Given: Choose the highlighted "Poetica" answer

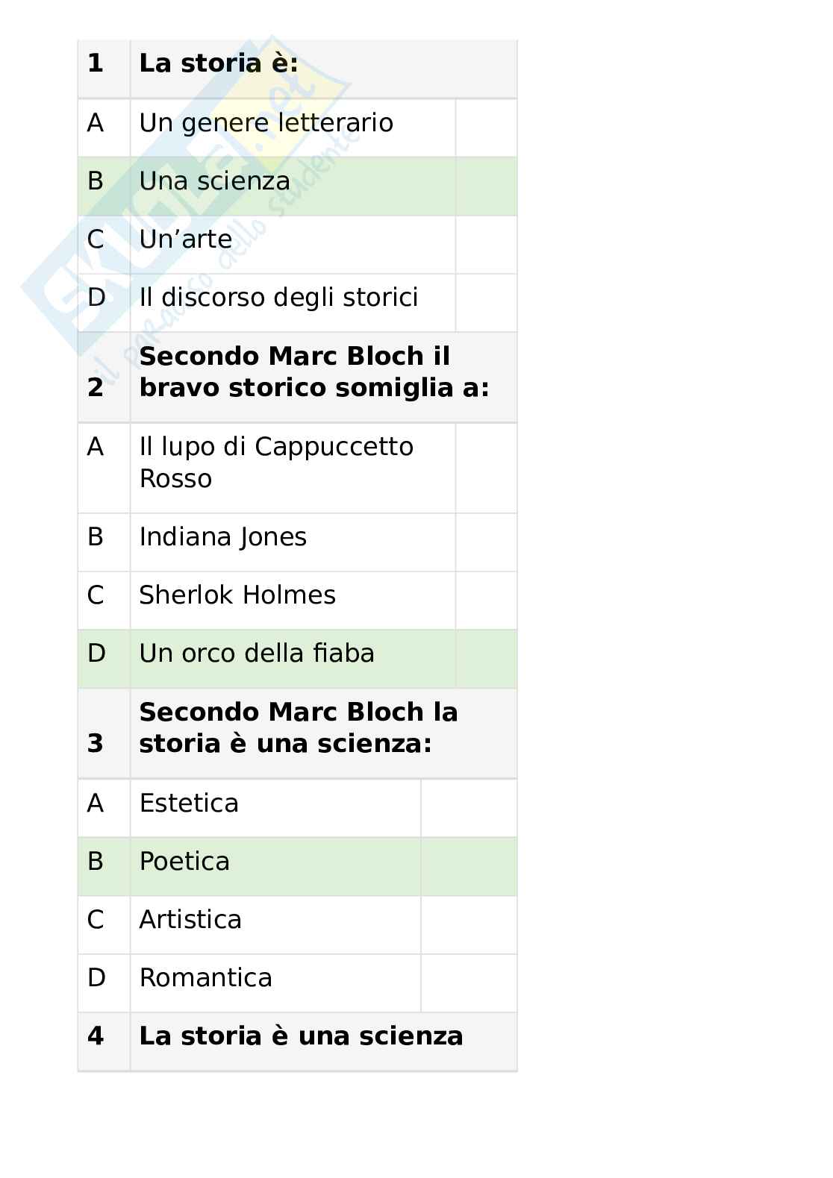Looking at the screenshot, I should coord(184,862).
